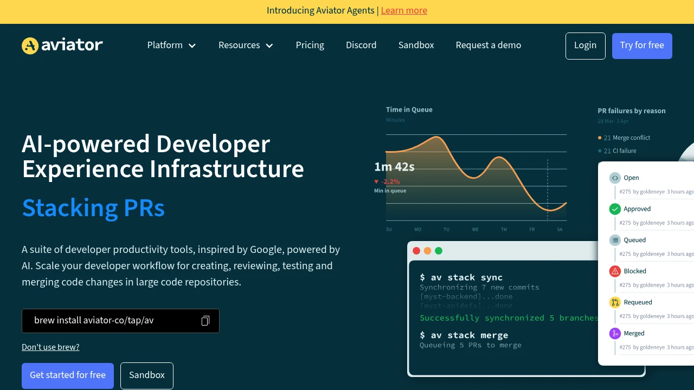This screenshot has height=390, width=694.
Task: Click the Don't use brew? link
Action: click(50, 347)
